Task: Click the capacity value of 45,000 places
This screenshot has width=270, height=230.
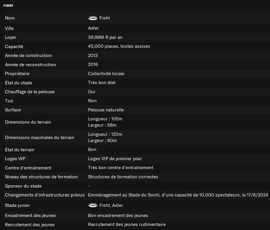Action: click(x=119, y=46)
